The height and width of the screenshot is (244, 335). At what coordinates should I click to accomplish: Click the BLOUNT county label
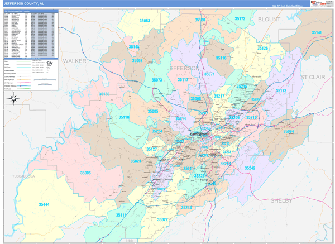tap(269, 19)
